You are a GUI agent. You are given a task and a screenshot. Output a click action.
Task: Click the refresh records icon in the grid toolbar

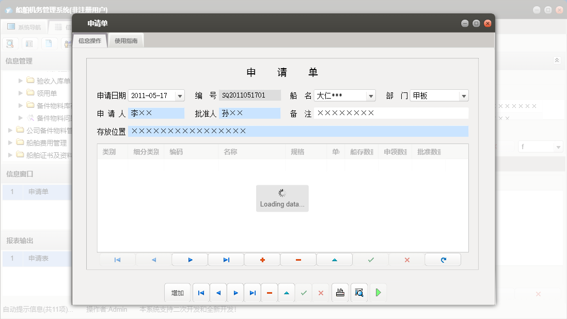pos(443,260)
